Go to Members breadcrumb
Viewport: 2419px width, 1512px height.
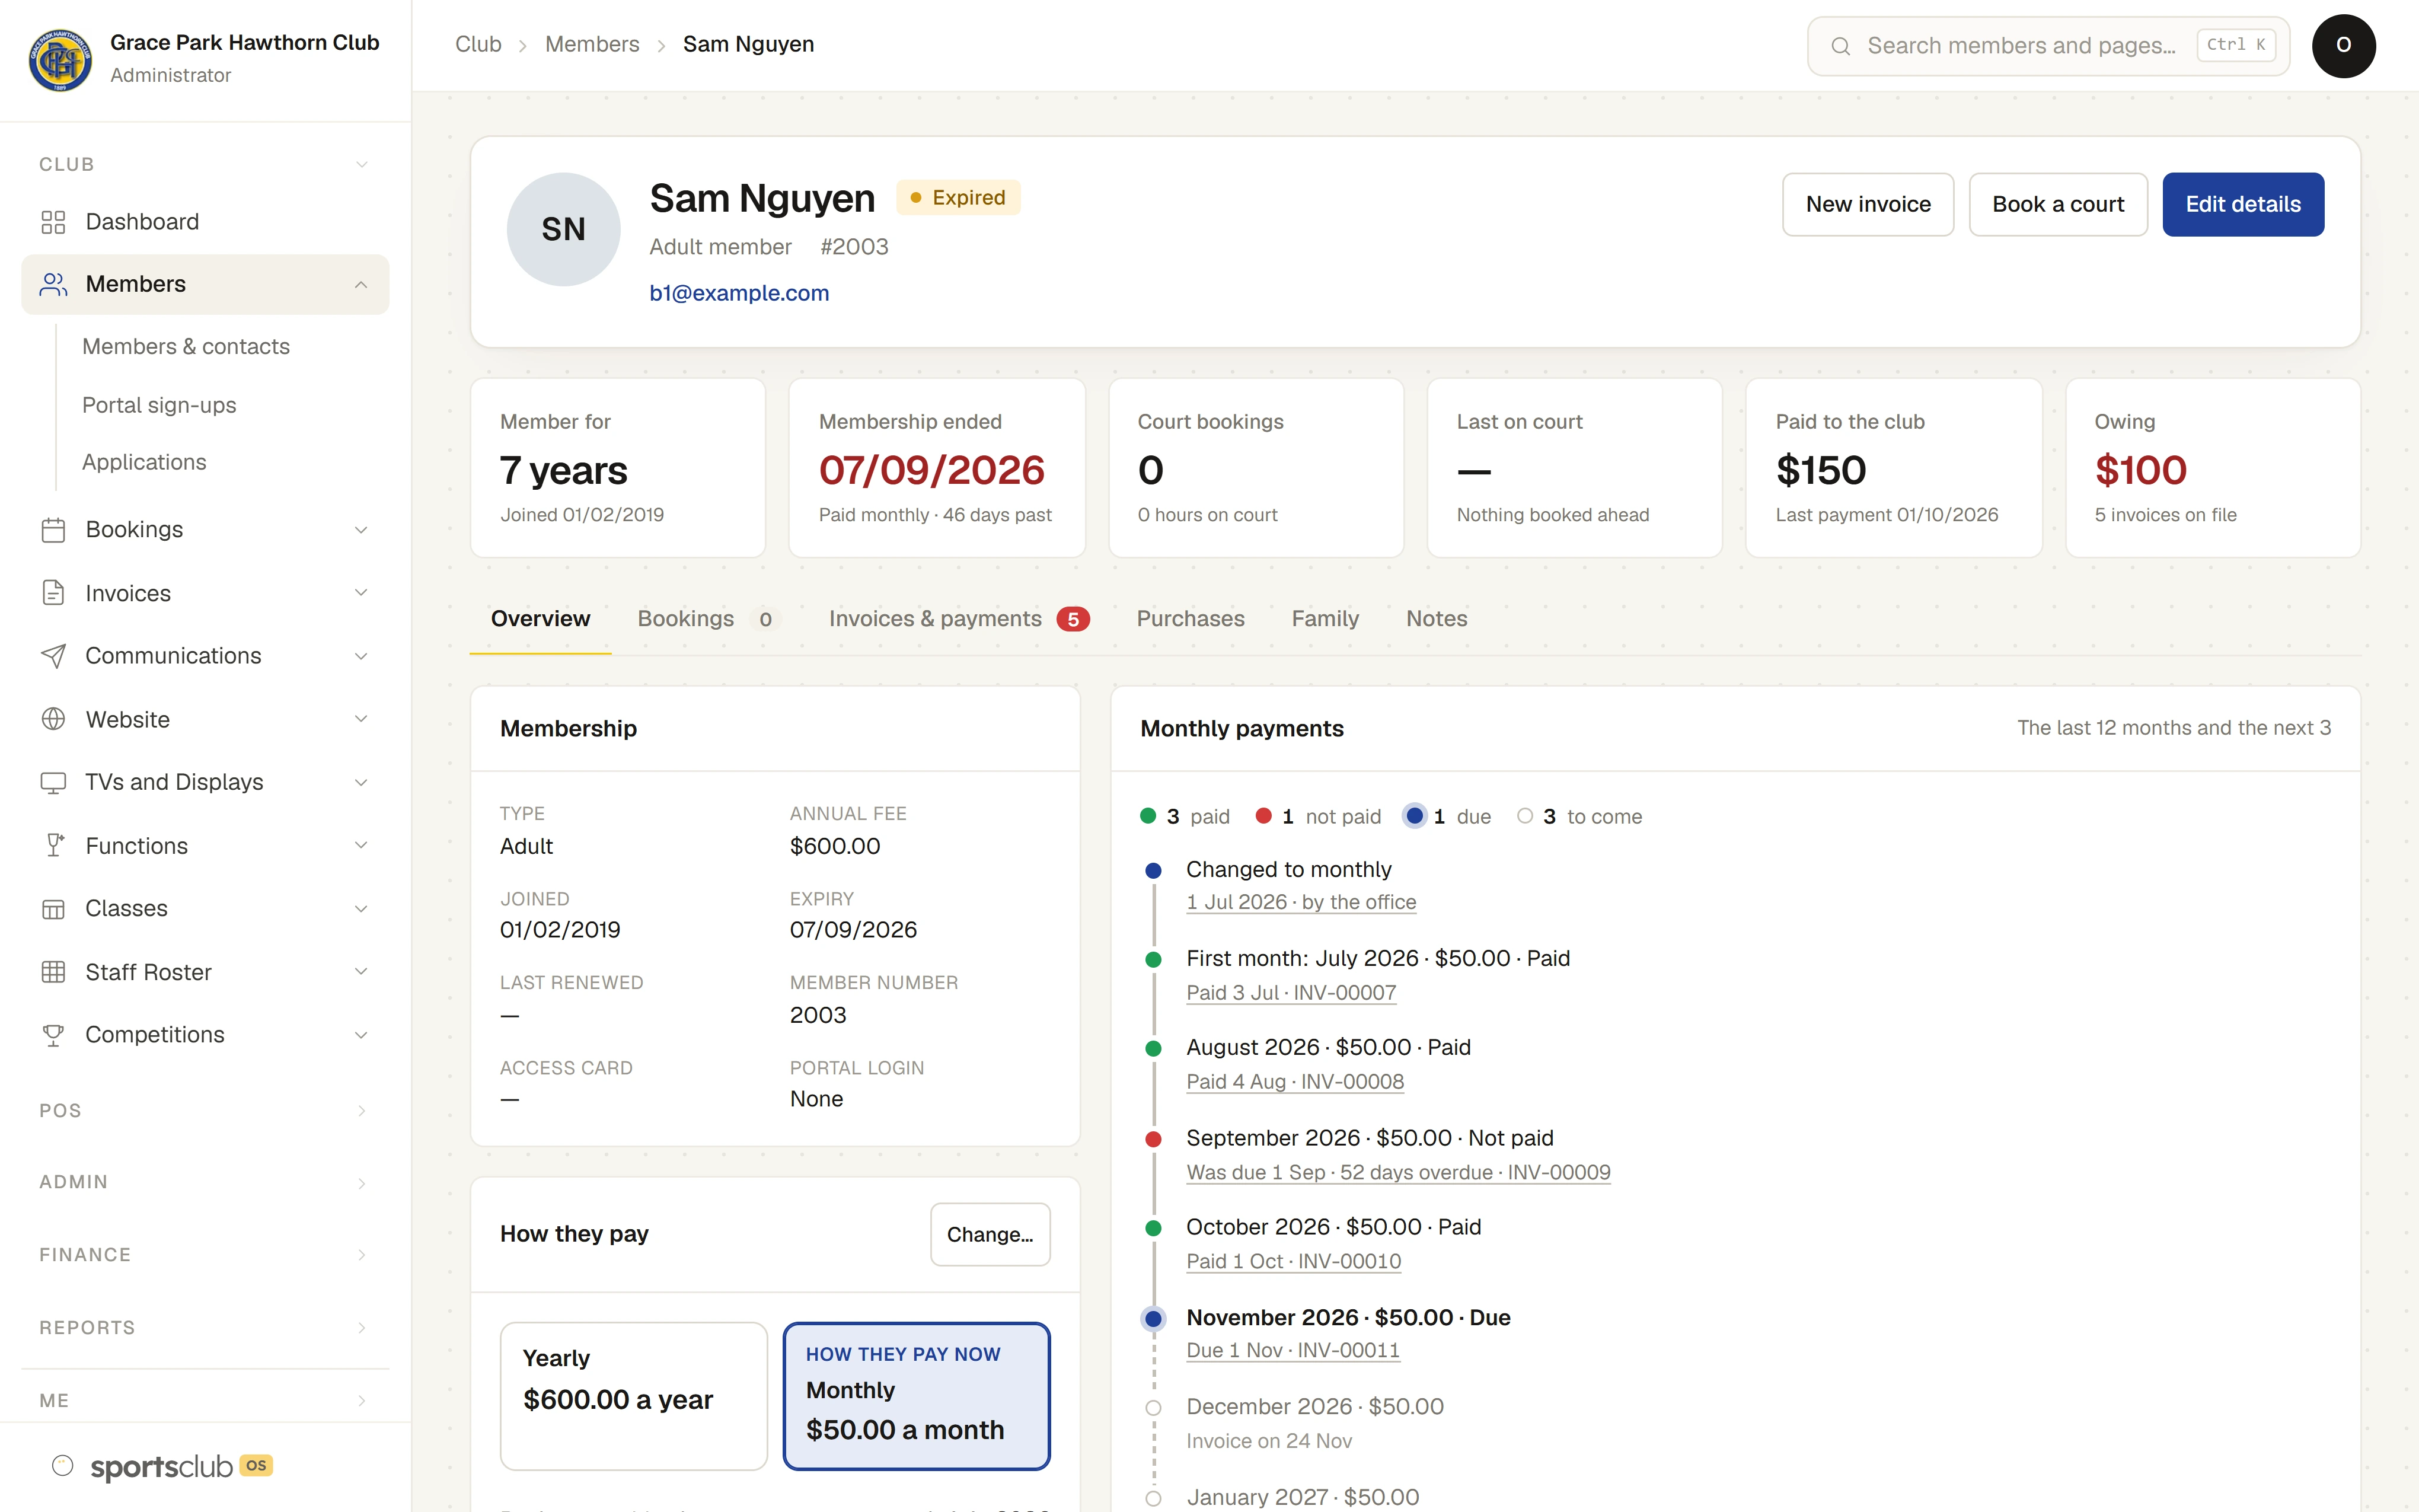tap(592, 44)
